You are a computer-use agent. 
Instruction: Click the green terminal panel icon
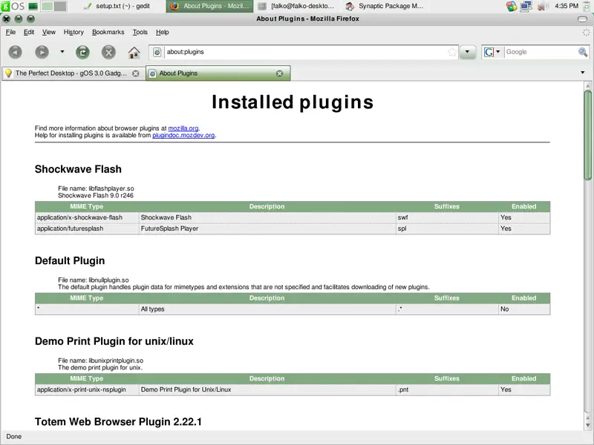(x=33, y=6)
